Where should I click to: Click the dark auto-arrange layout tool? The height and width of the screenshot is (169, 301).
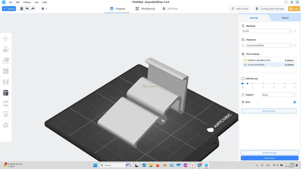click(x=6, y=93)
